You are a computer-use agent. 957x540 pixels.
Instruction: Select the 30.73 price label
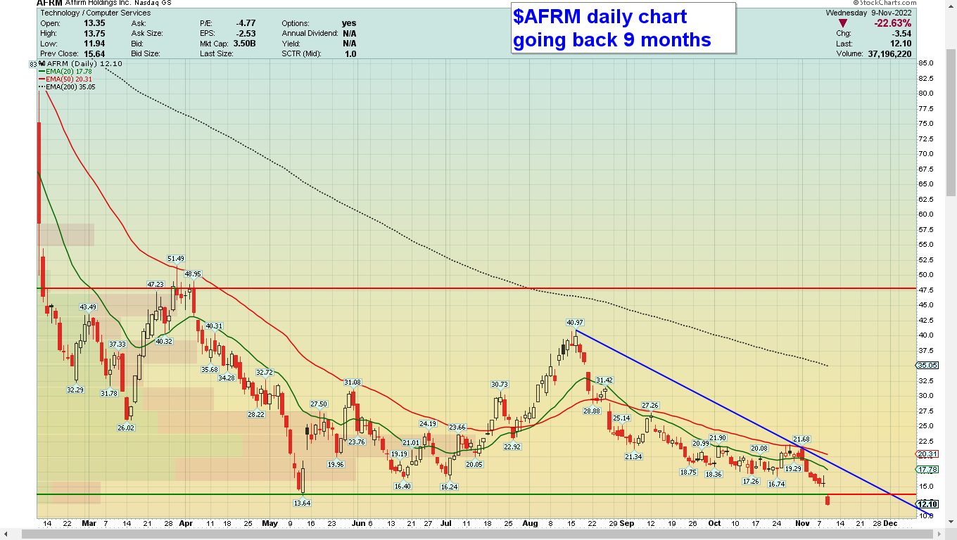coord(500,384)
